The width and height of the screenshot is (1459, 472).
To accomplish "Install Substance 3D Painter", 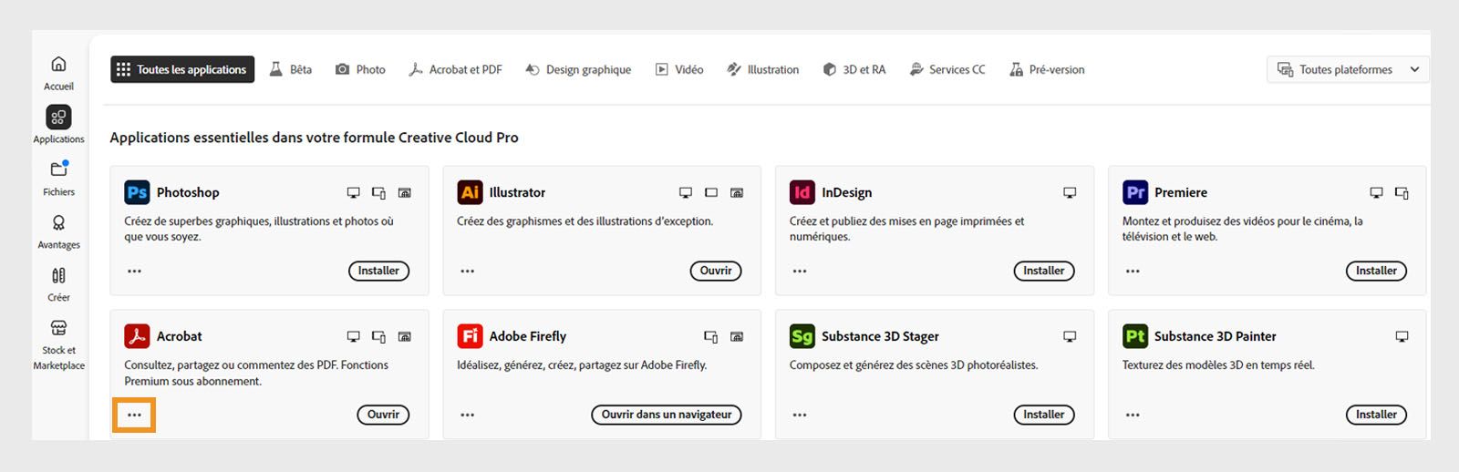I will click(1376, 415).
